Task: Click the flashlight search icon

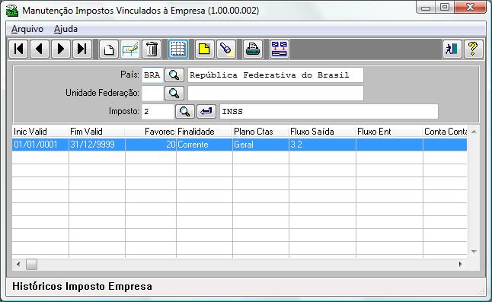Action: pos(226,49)
